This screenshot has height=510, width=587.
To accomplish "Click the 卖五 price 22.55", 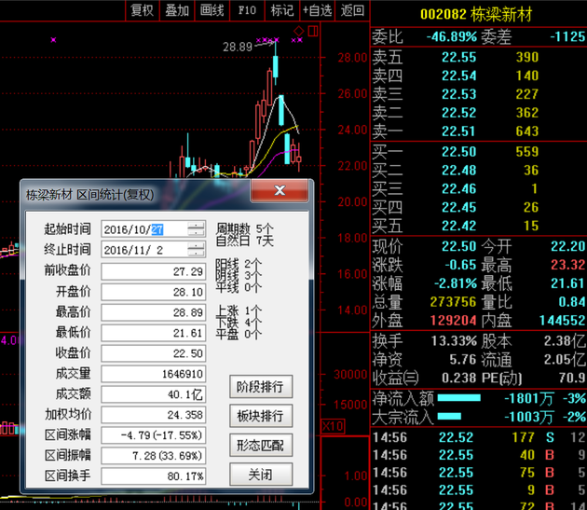I will (458, 57).
